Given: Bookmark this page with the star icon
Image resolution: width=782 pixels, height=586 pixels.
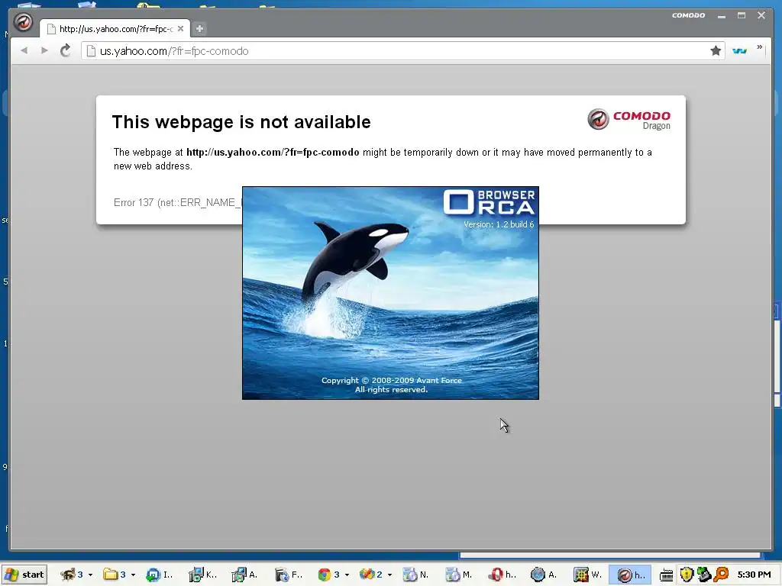Looking at the screenshot, I should (716, 50).
